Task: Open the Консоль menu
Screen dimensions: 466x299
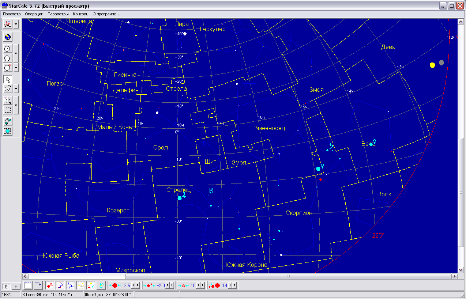Action: click(x=80, y=14)
